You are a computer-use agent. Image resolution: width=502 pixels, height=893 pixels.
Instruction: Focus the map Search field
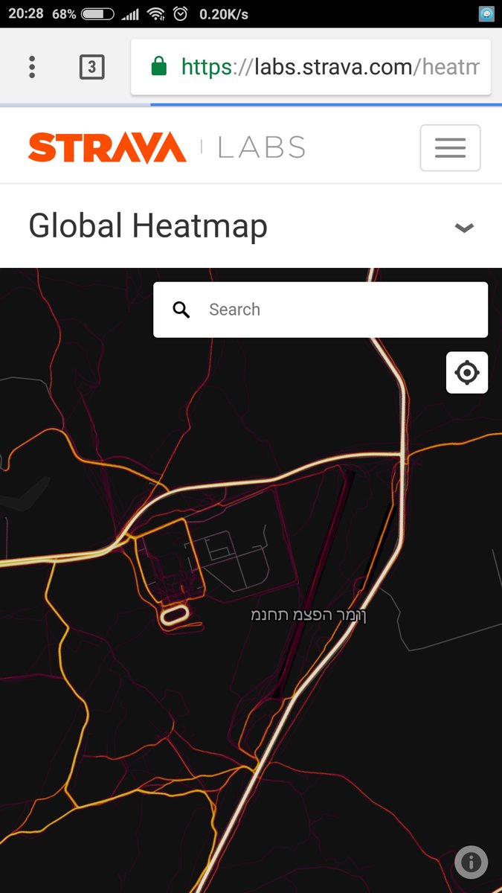coord(321,310)
